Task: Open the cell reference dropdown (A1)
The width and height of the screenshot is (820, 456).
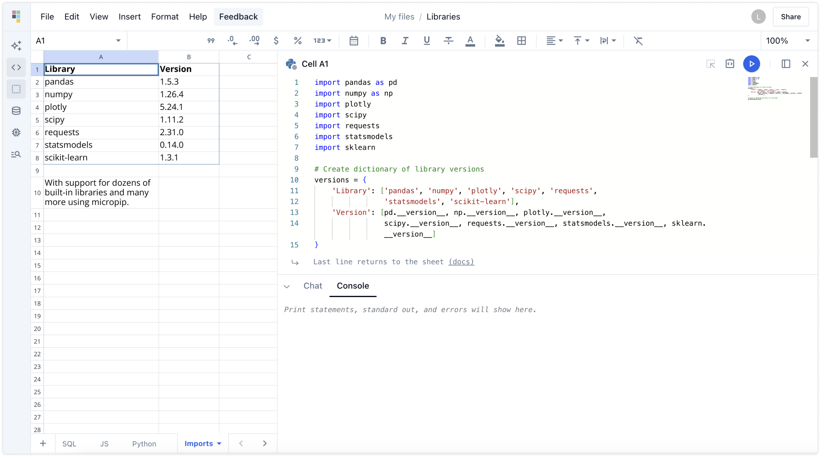Action: pyautogui.click(x=118, y=40)
